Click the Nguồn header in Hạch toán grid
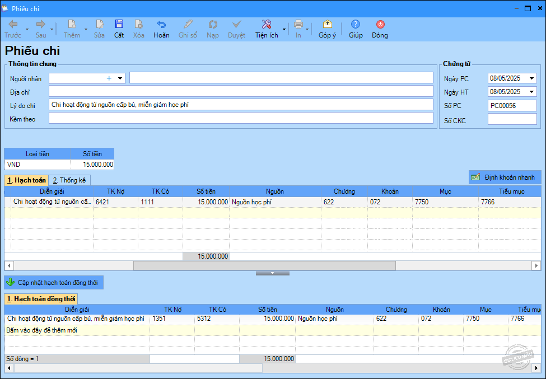This screenshot has height=379, width=546. [x=275, y=191]
